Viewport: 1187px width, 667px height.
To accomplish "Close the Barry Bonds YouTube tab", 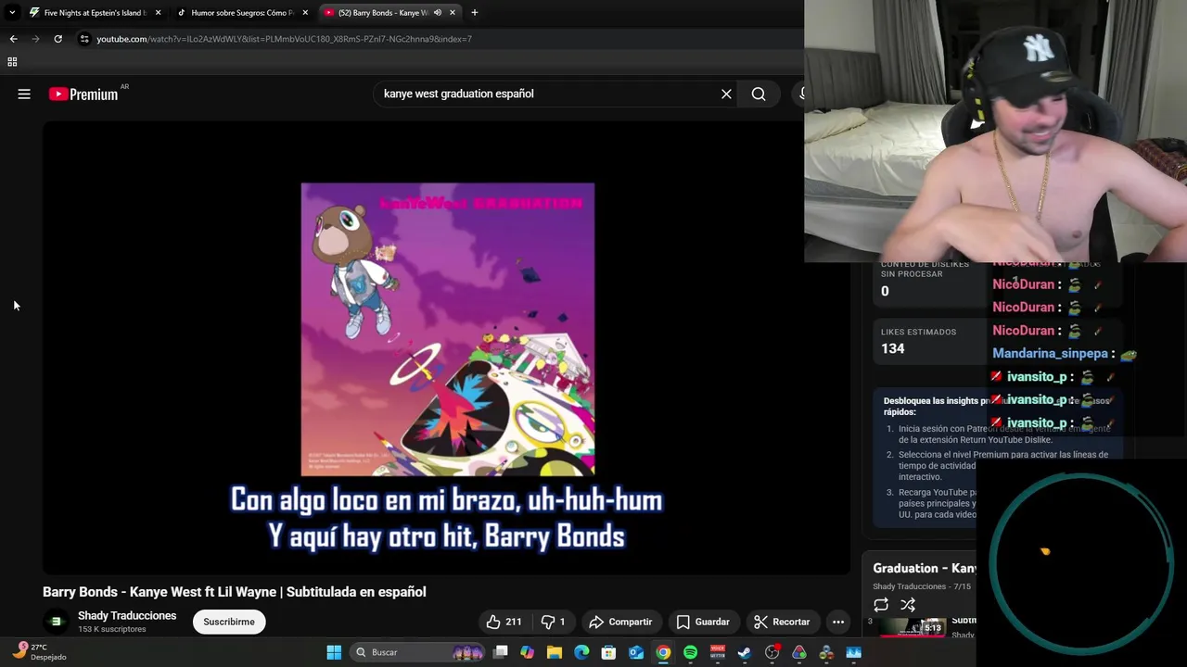I will [453, 13].
